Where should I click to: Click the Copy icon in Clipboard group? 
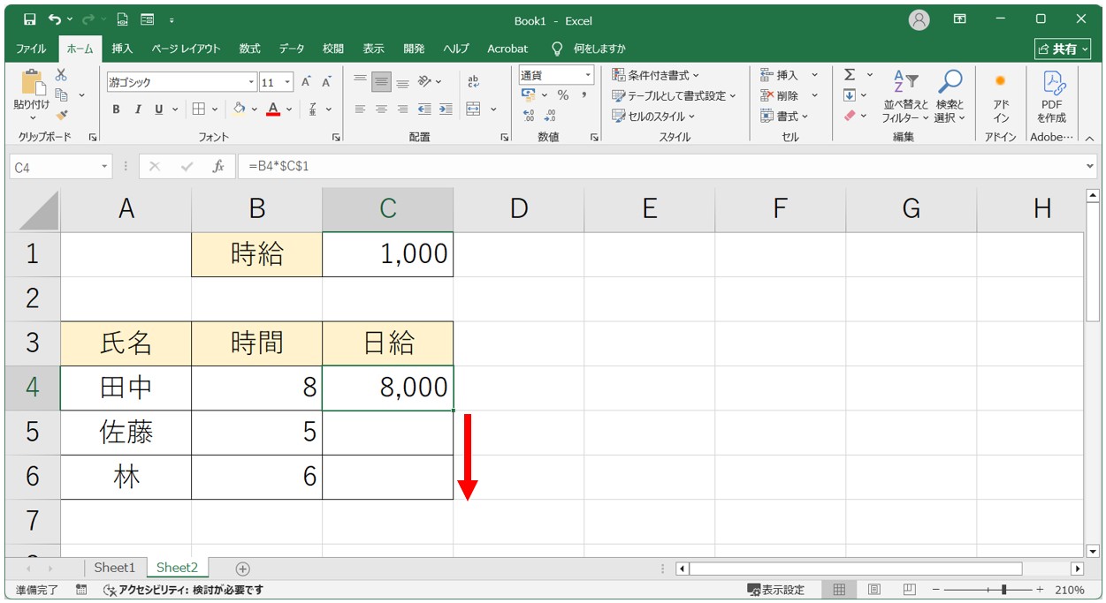pyautogui.click(x=62, y=94)
